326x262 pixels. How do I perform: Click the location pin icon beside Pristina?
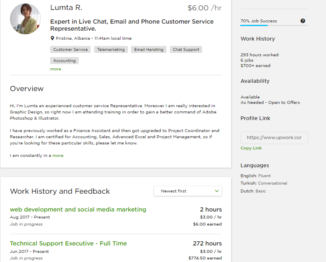[x=52, y=38]
